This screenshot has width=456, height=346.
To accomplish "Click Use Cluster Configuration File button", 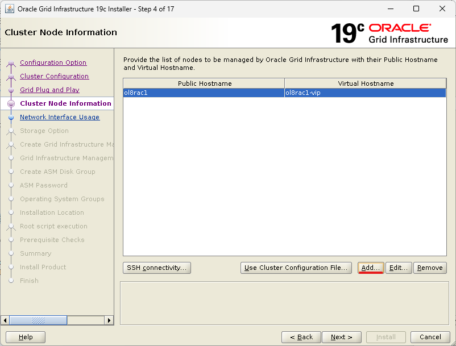I will [x=296, y=268].
